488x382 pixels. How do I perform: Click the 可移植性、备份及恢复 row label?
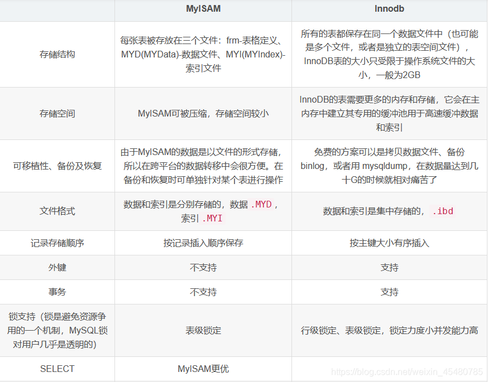57,166
